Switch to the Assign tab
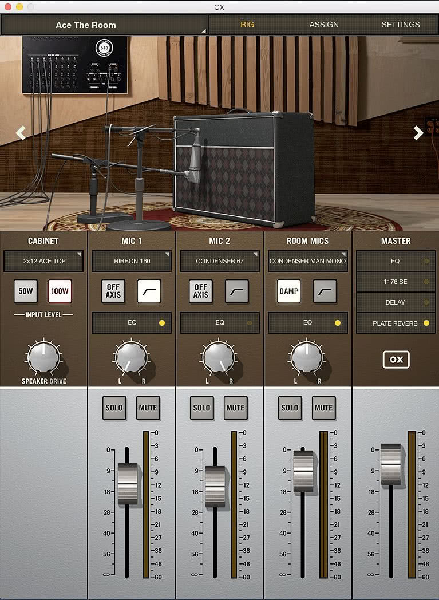Image resolution: width=439 pixels, height=600 pixels. point(324,25)
